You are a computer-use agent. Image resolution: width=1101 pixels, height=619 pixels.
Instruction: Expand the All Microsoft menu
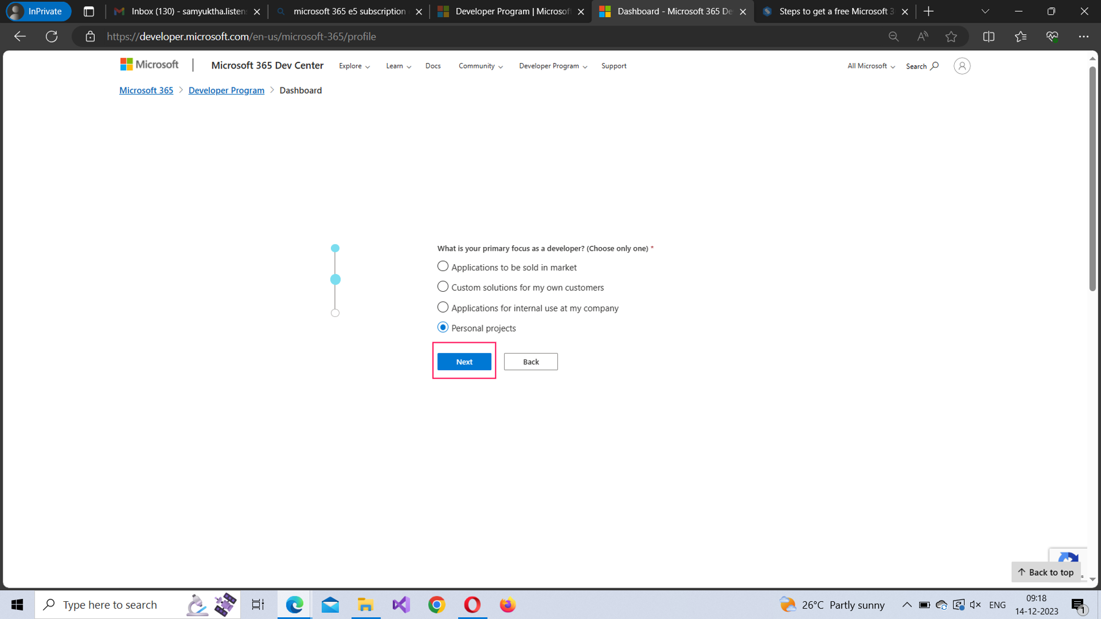point(871,66)
